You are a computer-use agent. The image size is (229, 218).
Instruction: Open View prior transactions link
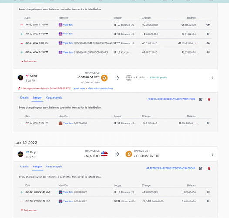100,89
